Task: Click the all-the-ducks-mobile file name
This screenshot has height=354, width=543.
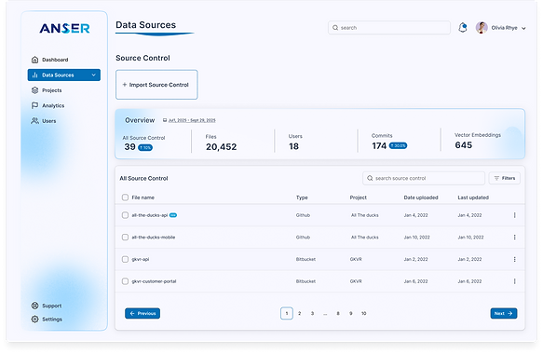Action: (154, 238)
